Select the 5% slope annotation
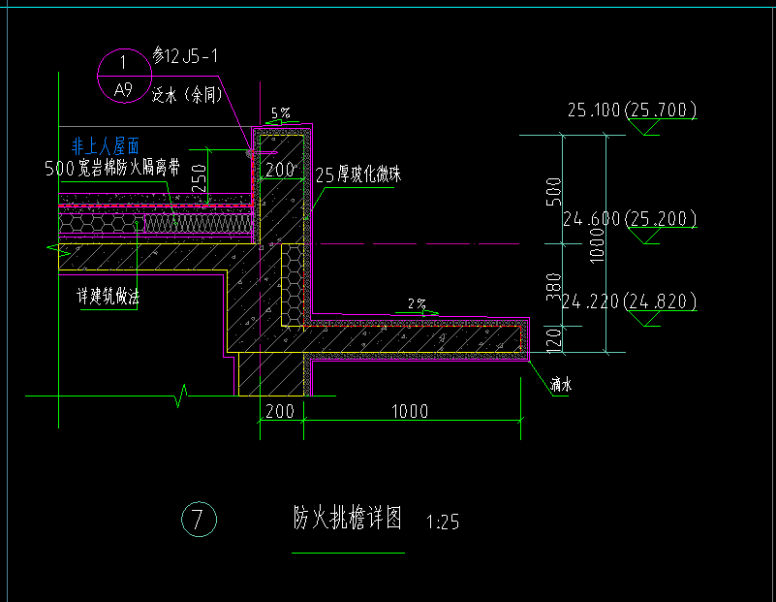The width and height of the screenshot is (776, 602). [x=281, y=112]
